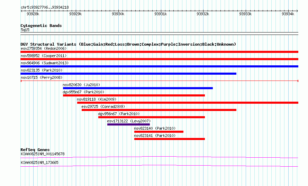Image resolution: width=308 pixels, height=186 pixels.
Task: Select the KIAA0825 NM_001145678 magenta gene line
Action: coord(159,157)
